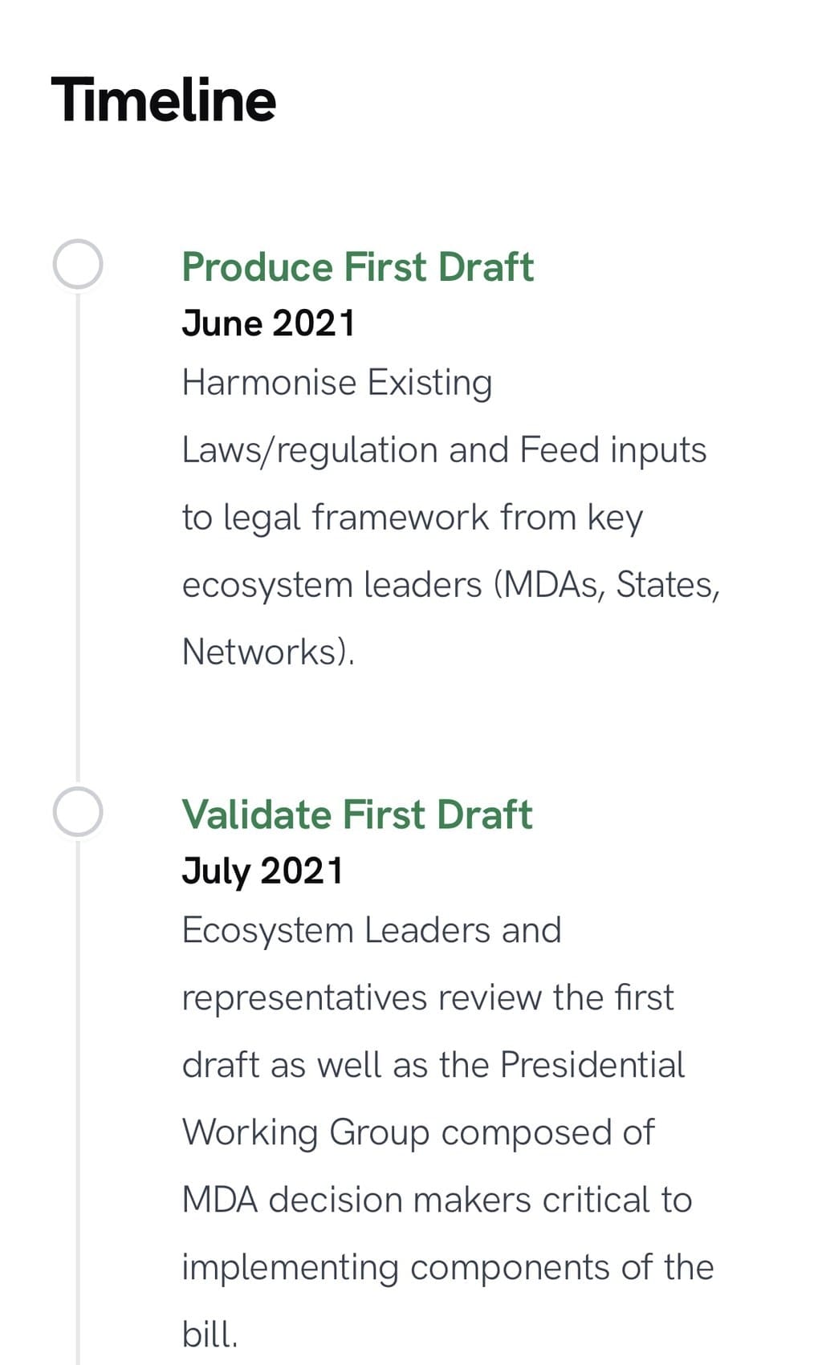822x1365 pixels.
Task: Click the Timeline page title
Action: (x=164, y=100)
